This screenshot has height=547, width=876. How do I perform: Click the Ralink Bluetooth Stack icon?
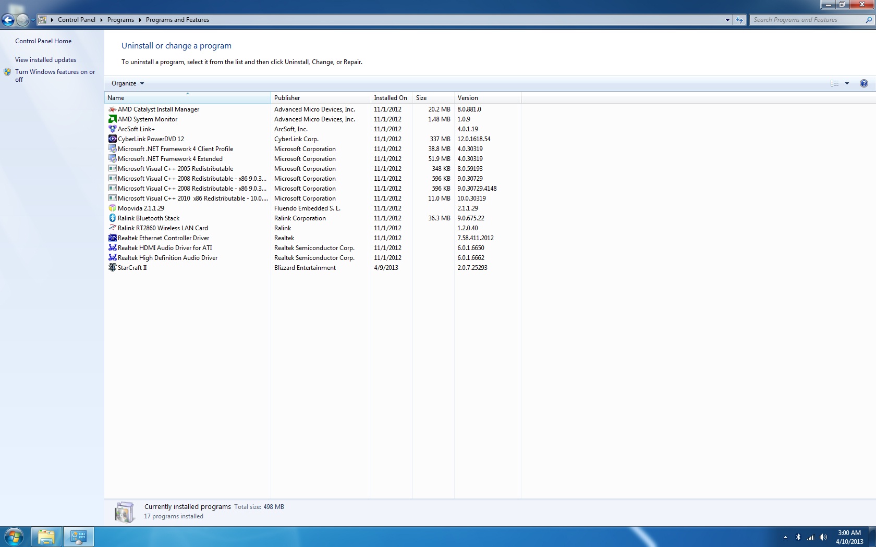(112, 218)
